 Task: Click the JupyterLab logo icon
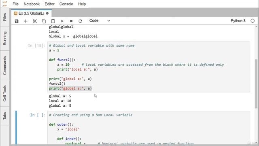[5, 4]
